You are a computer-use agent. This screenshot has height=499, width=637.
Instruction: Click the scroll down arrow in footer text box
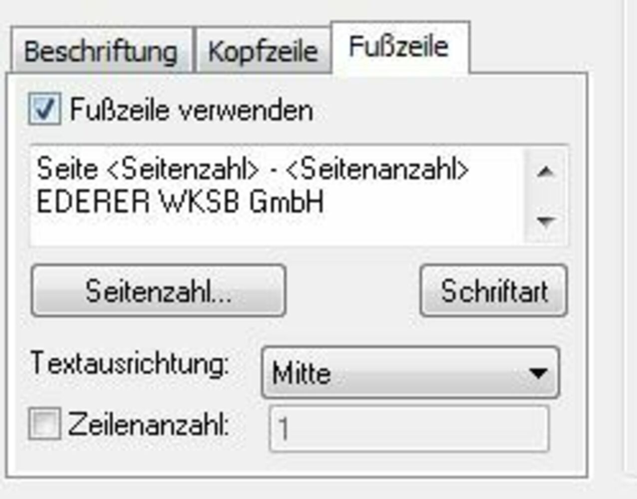tap(545, 221)
